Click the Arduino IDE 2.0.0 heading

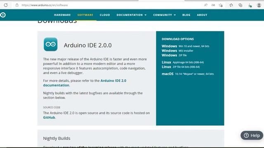click(87, 45)
